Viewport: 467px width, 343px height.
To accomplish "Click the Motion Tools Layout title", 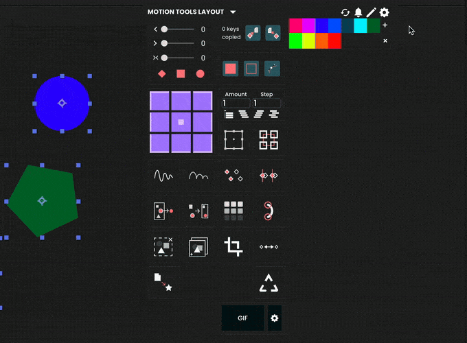I will click(x=185, y=12).
